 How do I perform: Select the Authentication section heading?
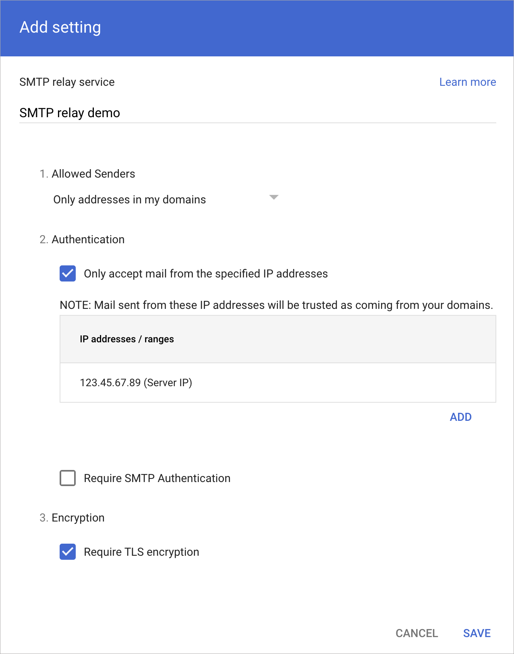coord(88,239)
